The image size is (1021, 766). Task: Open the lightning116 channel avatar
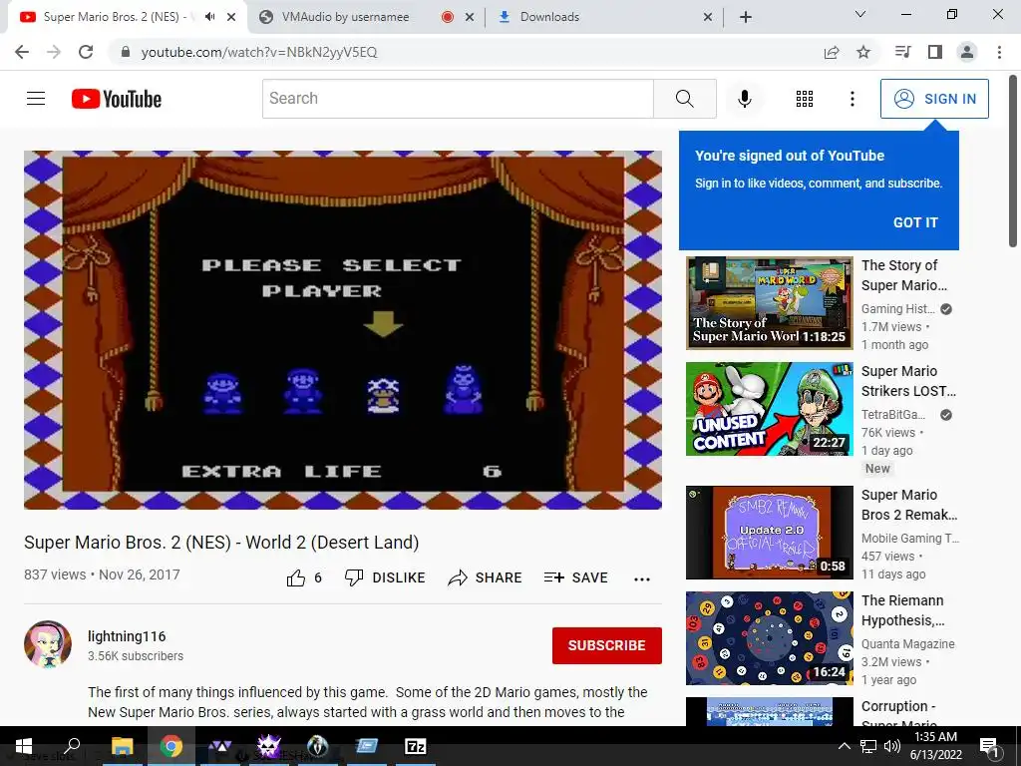[x=48, y=644]
